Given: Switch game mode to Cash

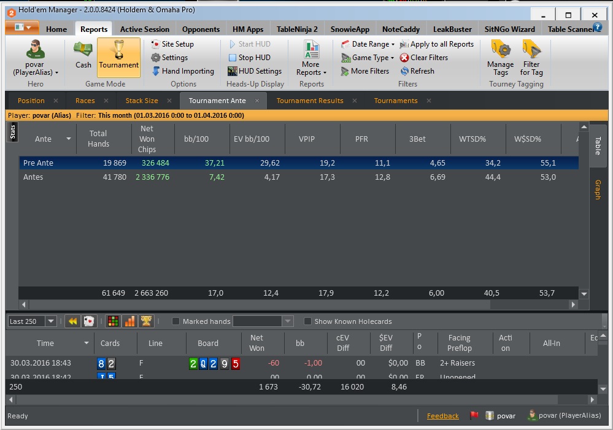Looking at the screenshot, I should (83, 55).
